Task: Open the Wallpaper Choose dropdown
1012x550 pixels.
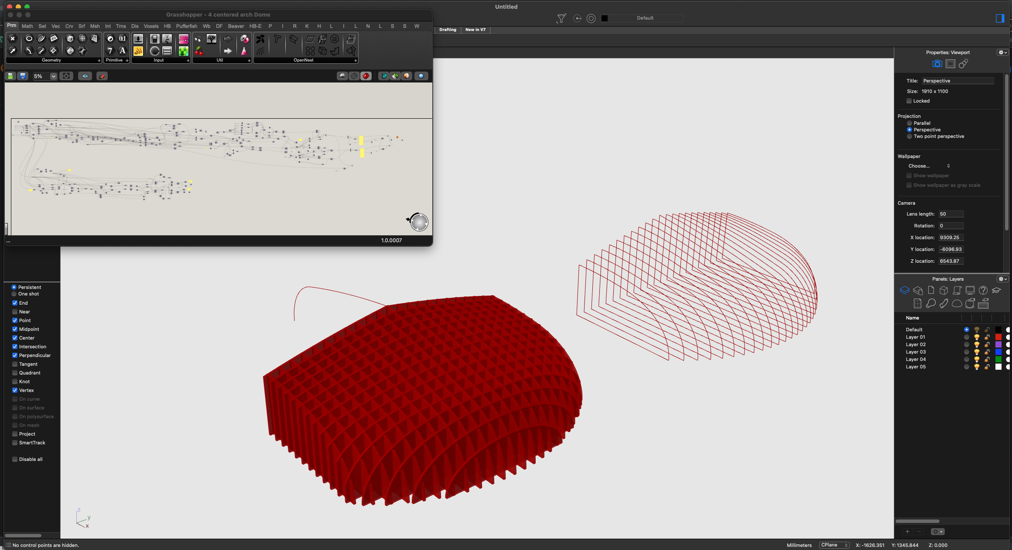Action: 929,166
